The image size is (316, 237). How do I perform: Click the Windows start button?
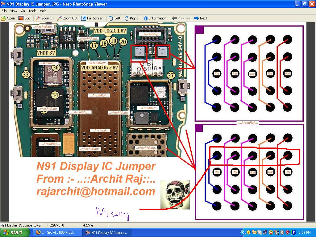point(14,233)
